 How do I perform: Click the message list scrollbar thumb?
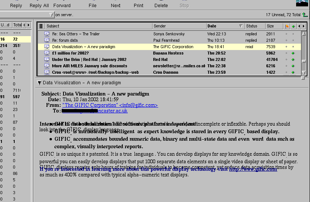[x=304, y=62]
